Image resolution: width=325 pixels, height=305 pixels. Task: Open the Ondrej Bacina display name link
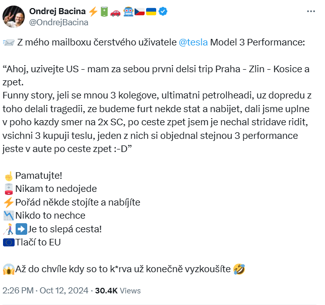pyautogui.click(x=58, y=11)
